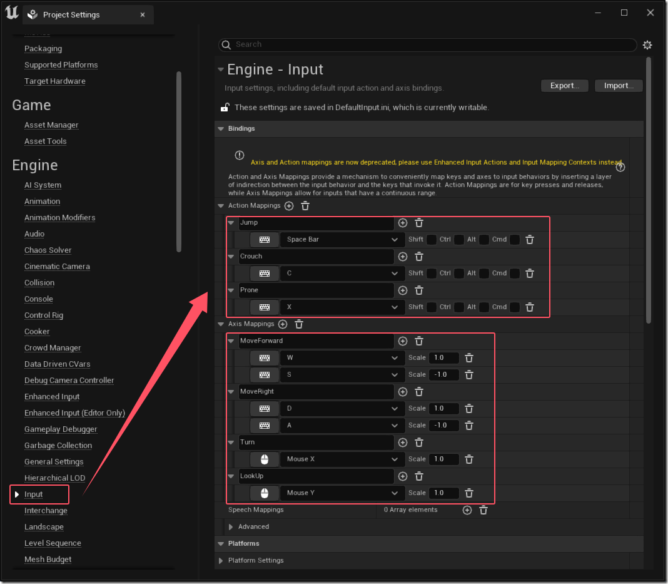Open the Mouse X key dropdown
This screenshot has height=584, width=668.
(x=342, y=459)
